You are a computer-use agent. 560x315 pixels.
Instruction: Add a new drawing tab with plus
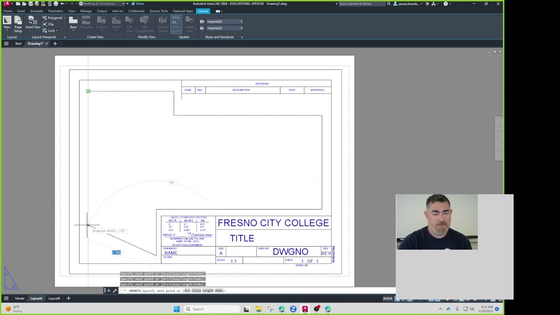[55, 44]
